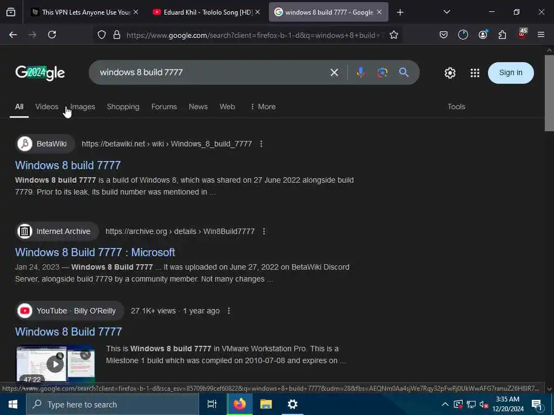Bookmark this page with star icon
This screenshot has width=554, height=415.
point(394,35)
